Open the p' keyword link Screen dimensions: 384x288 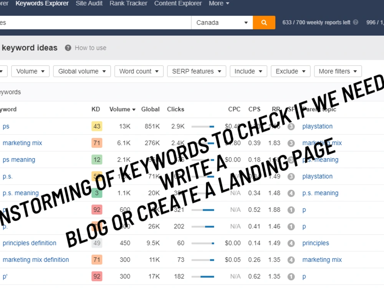coord(5,276)
